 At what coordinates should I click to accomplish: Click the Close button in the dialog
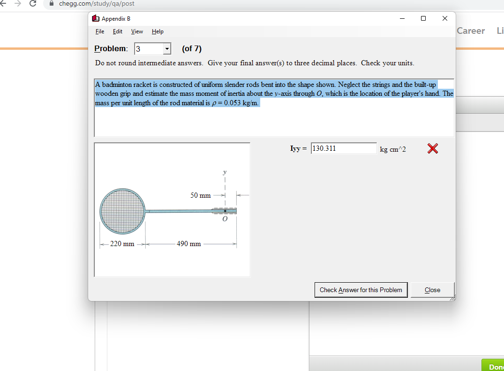coord(432,290)
